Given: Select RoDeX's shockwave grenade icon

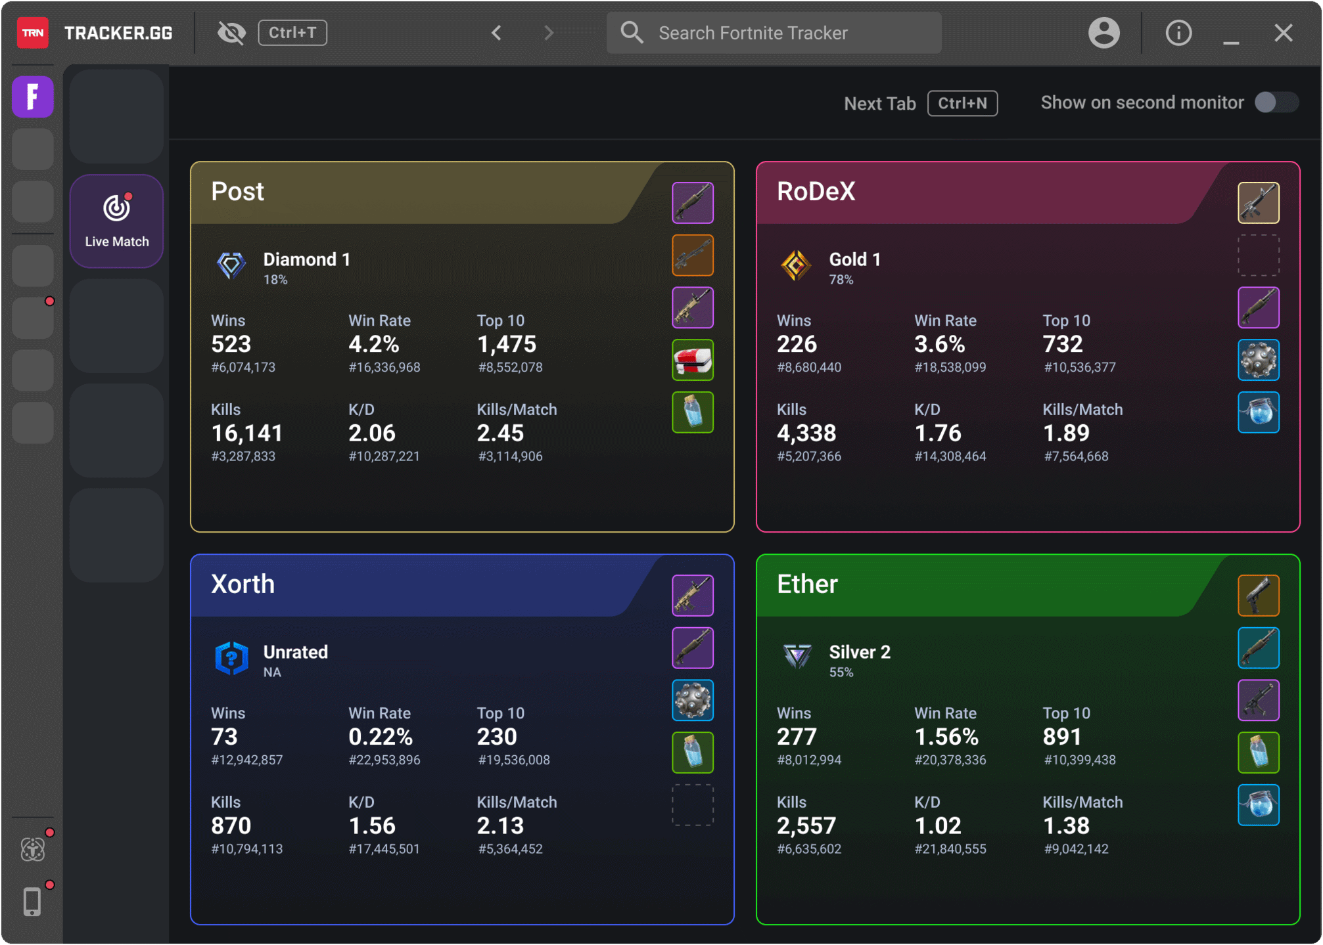Looking at the screenshot, I should 1259,360.
